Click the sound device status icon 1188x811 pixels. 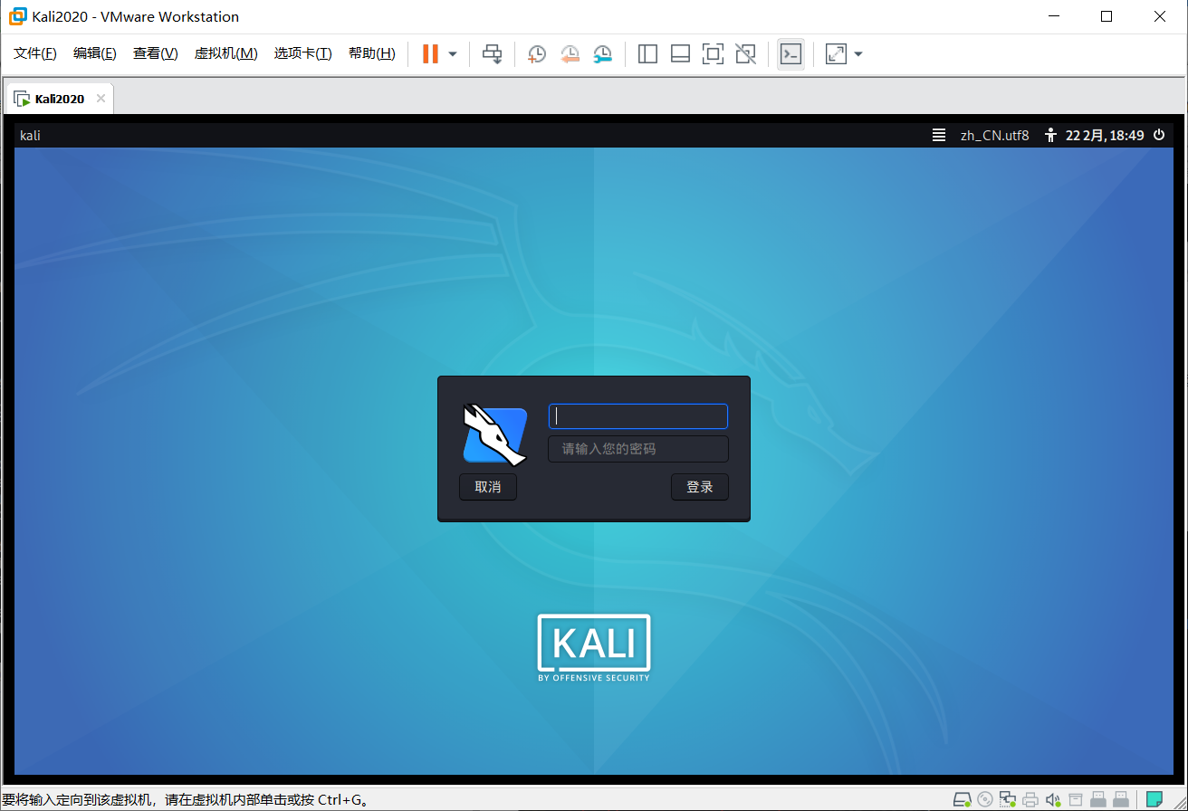pyautogui.click(x=1053, y=799)
